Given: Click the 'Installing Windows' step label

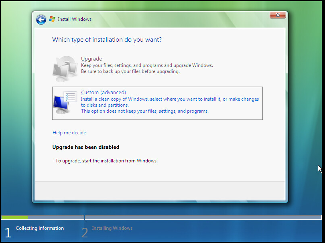Looking at the screenshot, I should coord(112,228).
